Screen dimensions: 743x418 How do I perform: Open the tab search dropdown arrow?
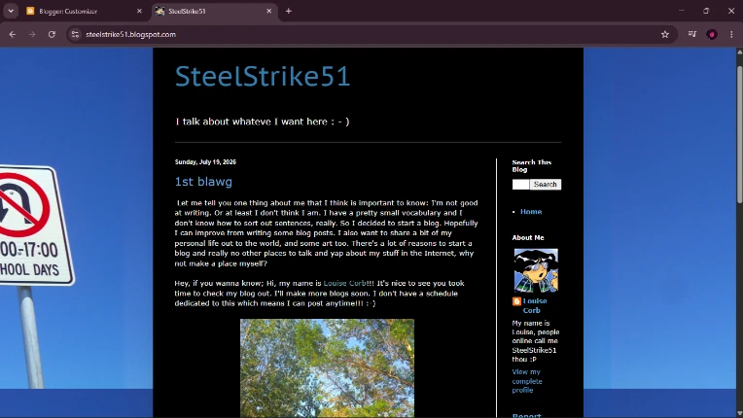pyautogui.click(x=11, y=11)
